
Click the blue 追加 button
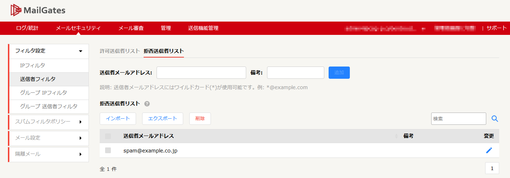tap(339, 72)
